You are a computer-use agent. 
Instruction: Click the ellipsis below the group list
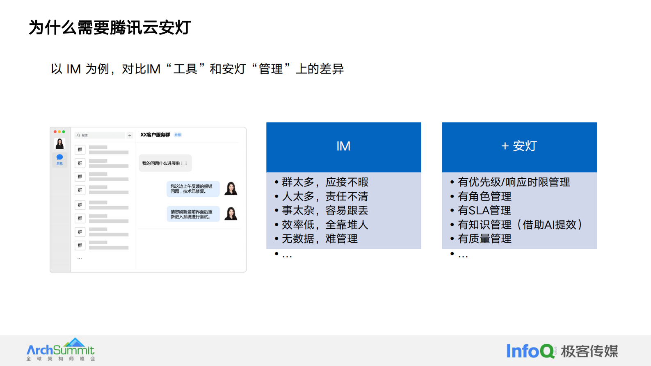(x=80, y=258)
